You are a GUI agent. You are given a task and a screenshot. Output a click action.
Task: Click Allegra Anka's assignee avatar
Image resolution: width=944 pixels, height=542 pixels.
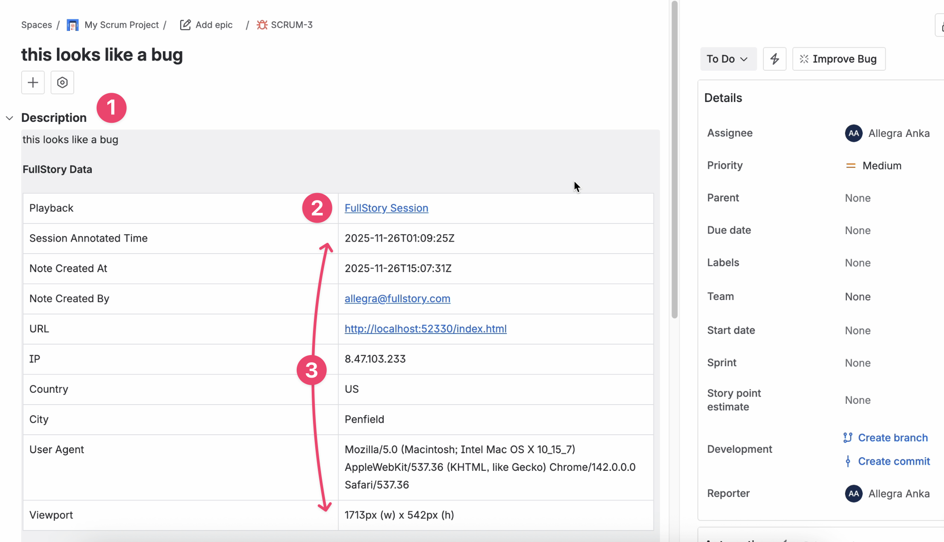click(x=853, y=133)
